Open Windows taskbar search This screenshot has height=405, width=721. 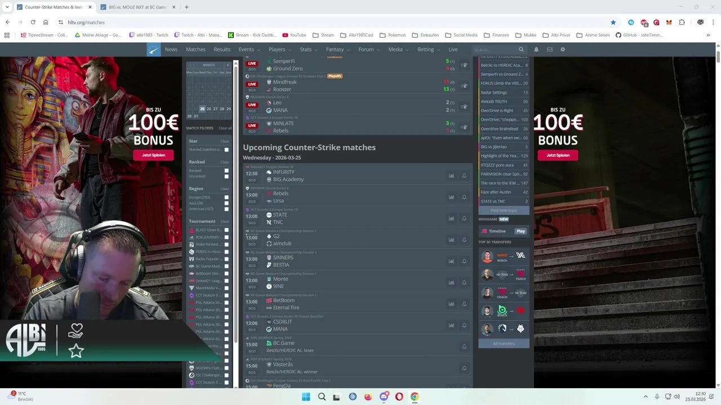point(322,397)
